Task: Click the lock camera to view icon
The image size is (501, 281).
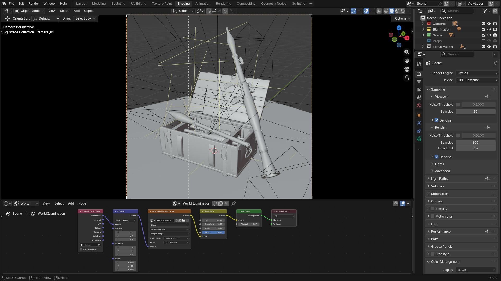Action: coord(407,78)
